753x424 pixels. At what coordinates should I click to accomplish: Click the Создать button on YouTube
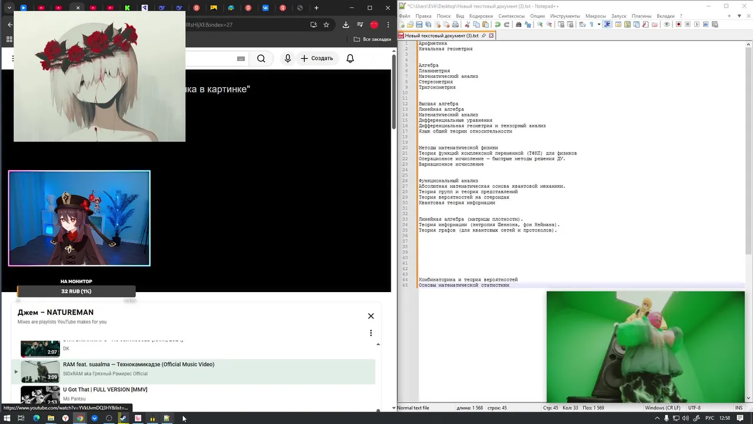click(x=317, y=58)
